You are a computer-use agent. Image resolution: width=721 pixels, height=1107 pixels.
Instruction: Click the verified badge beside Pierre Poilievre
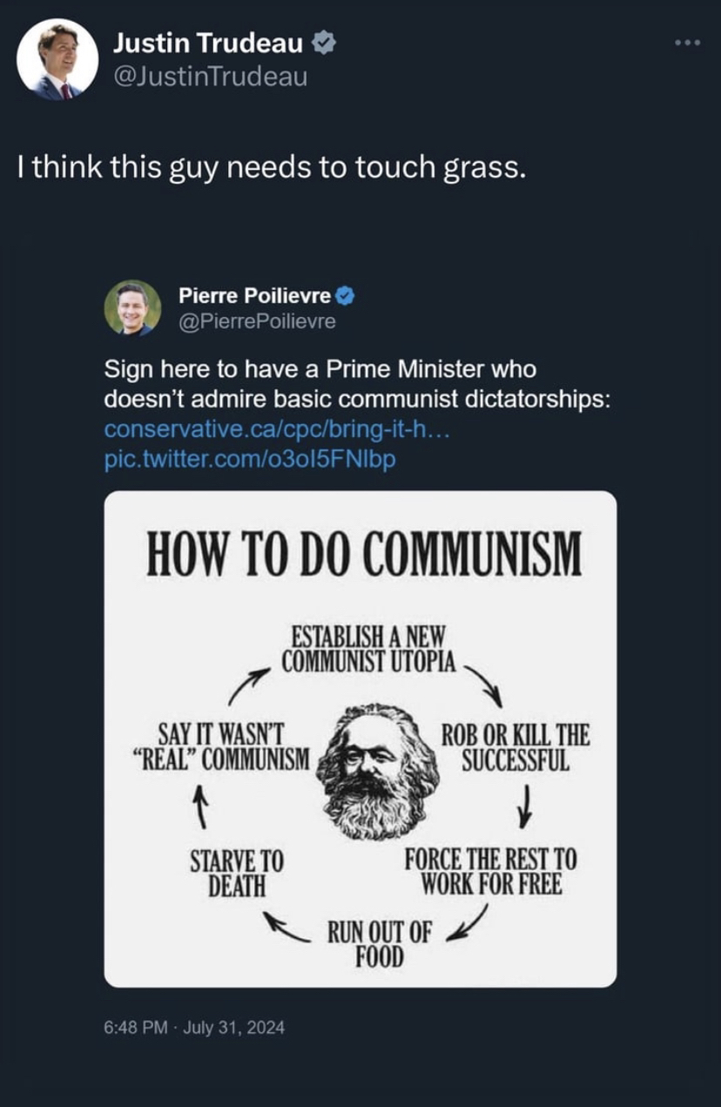(x=346, y=295)
